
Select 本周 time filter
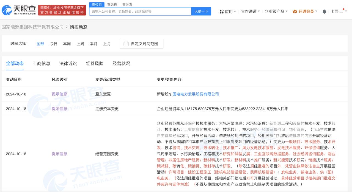point(67,44)
